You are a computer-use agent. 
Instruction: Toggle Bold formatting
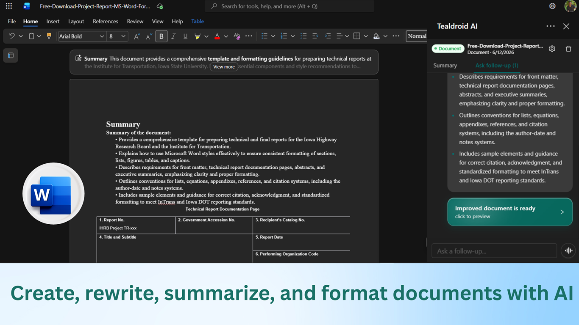click(x=161, y=36)
